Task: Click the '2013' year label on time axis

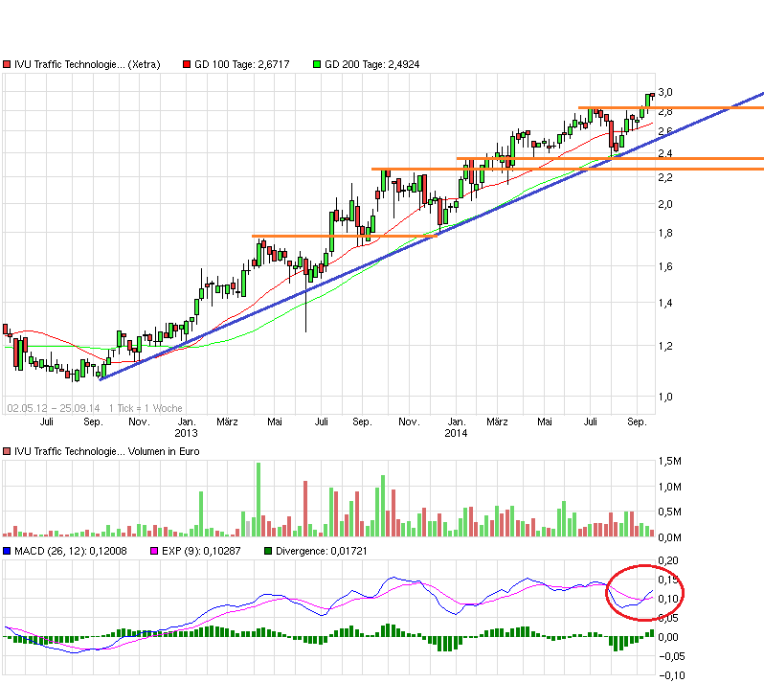Action: (x=186, y=433)
